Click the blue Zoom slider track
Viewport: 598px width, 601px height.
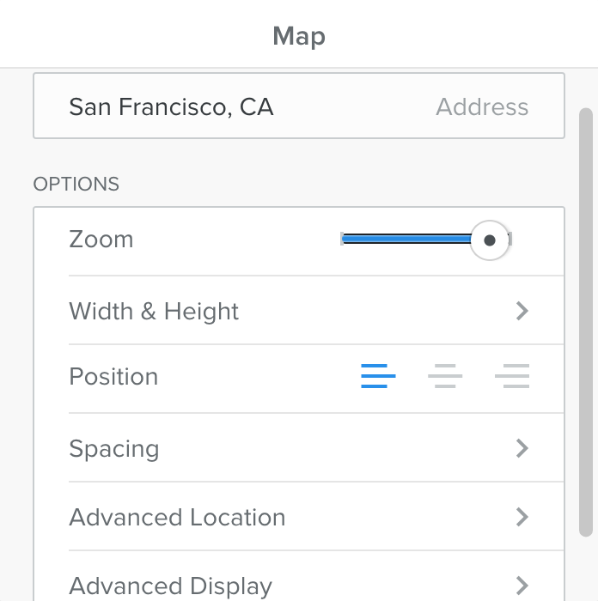[406, 239]
